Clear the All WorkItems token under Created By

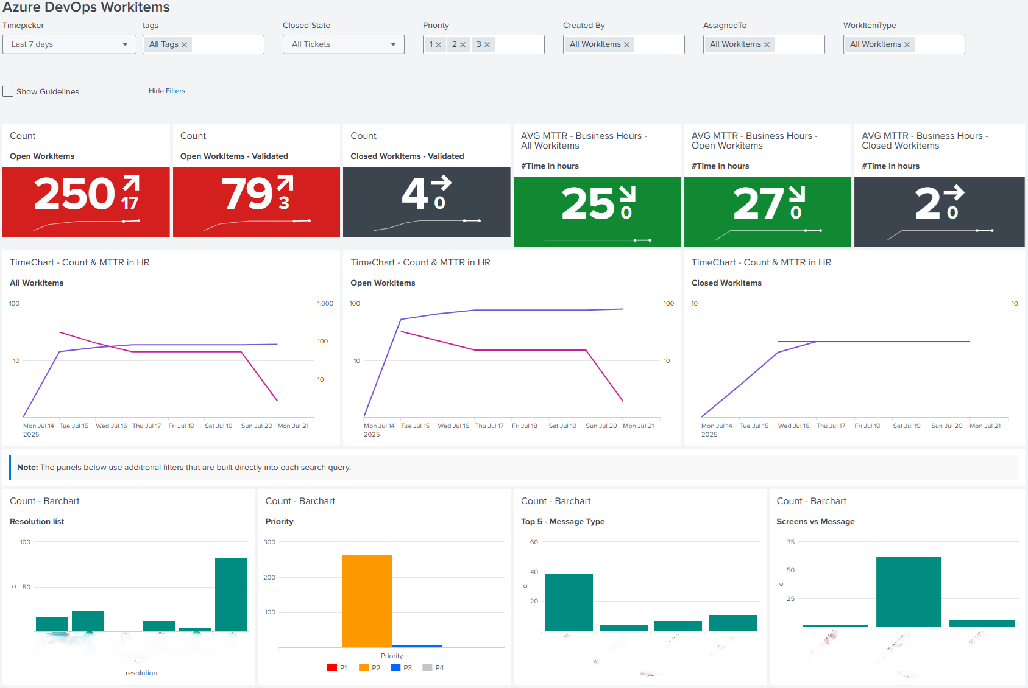click(627, 44)
